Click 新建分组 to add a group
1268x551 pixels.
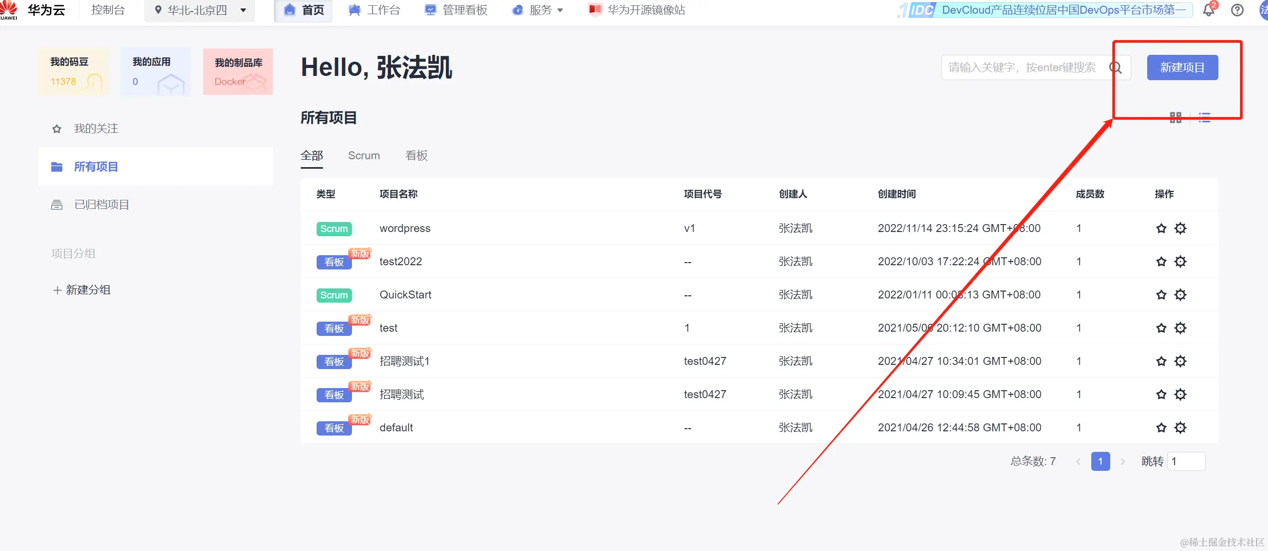pyautogui.click(x=82, y=290)
